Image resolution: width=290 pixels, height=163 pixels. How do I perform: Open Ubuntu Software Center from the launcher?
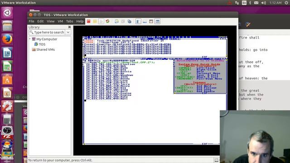(7, 80)
